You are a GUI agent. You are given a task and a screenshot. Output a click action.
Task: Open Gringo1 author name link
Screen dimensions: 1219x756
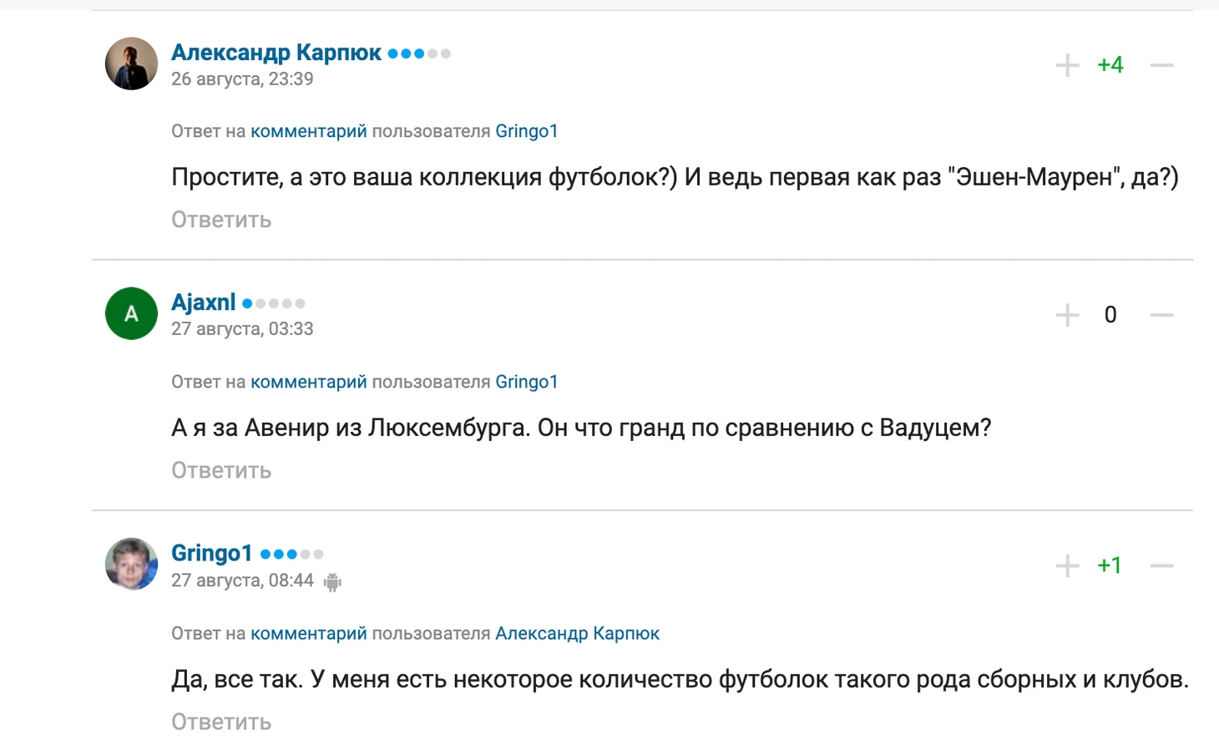click(x=211, y=553)
